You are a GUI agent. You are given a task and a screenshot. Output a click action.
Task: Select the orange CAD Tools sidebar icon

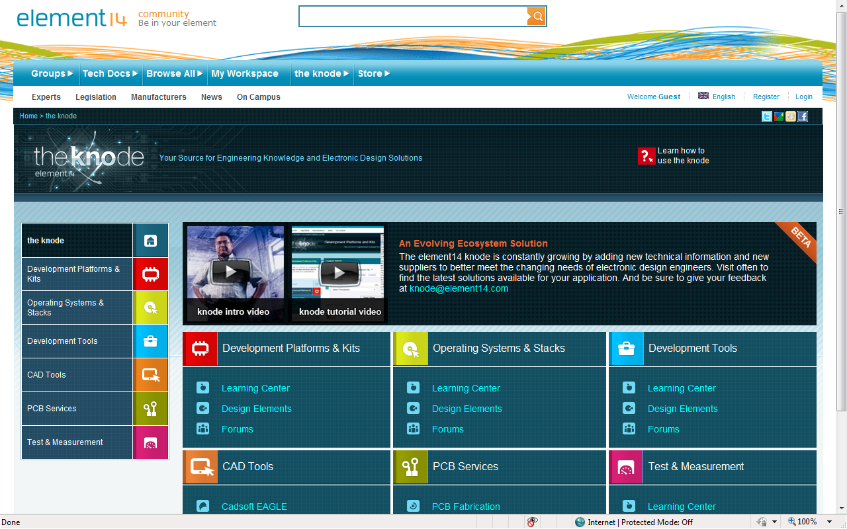(150, 375)
